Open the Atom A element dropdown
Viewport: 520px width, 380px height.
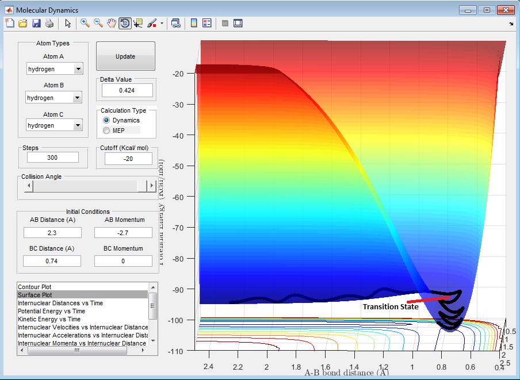78,70
